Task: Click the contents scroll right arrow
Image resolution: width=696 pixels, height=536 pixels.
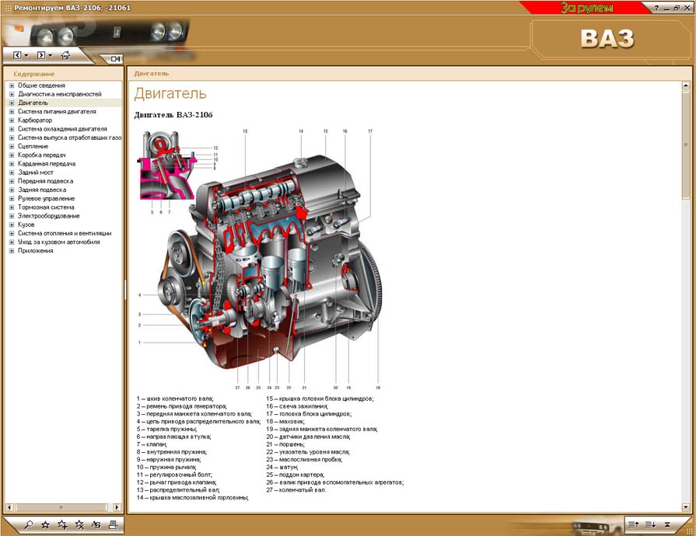Action: pos(117,507)
